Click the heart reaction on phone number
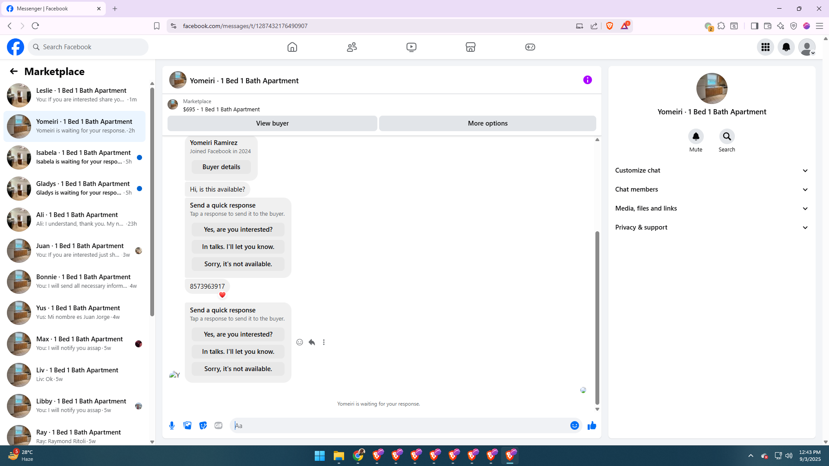The image size is (829, 466). pyautogui.click(x=222, y=295)
